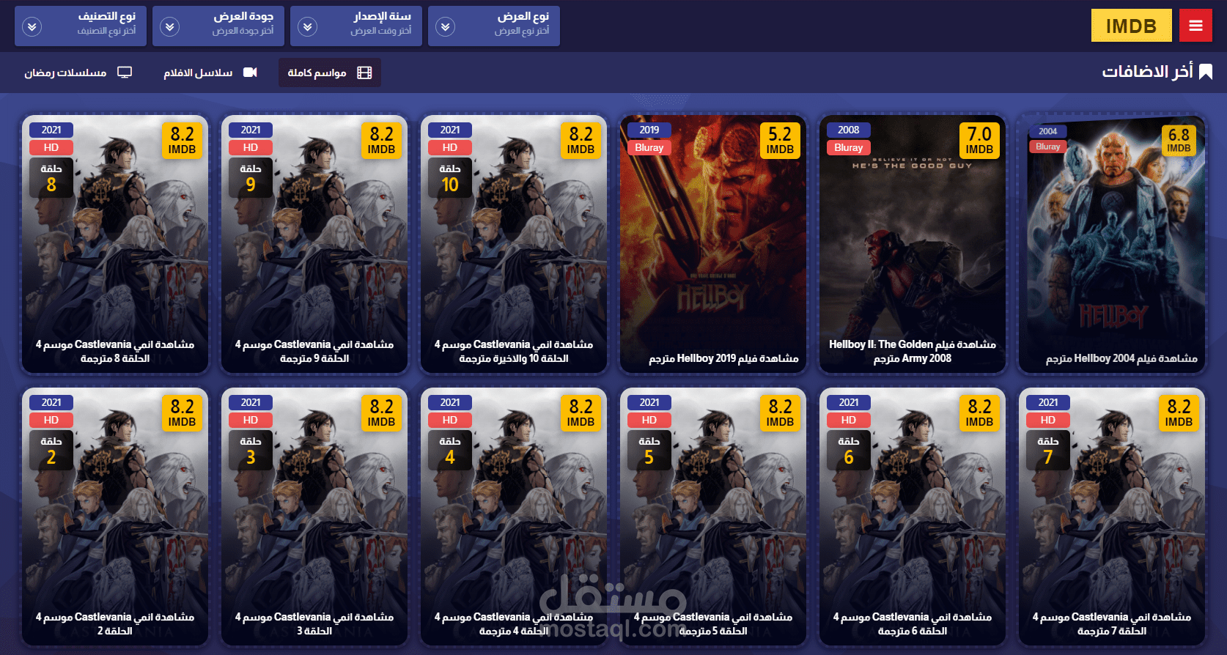Image resolution: width=1227 pixels, height=655 pixels.
Task: Click the مشاهدة فيلم Hellboy 2004 title
Action: coord(1121,358)
